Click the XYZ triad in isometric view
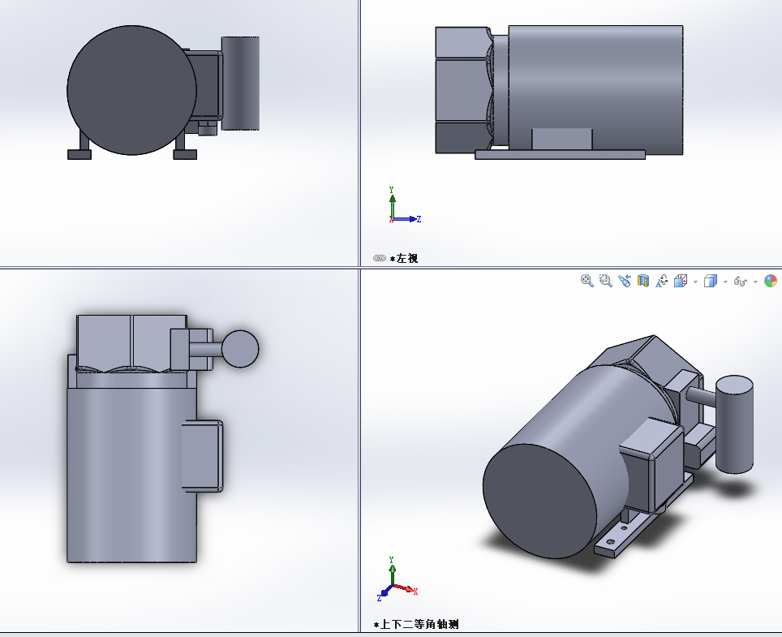 397,579
